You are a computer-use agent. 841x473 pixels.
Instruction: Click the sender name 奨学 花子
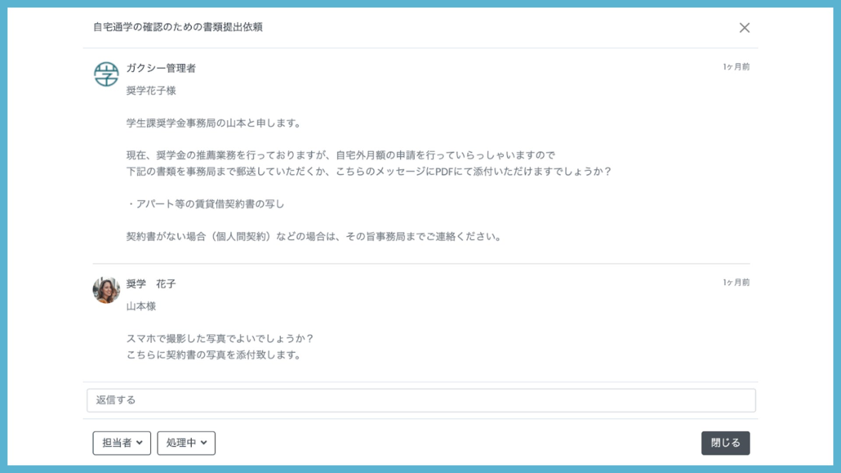point(151,284)
